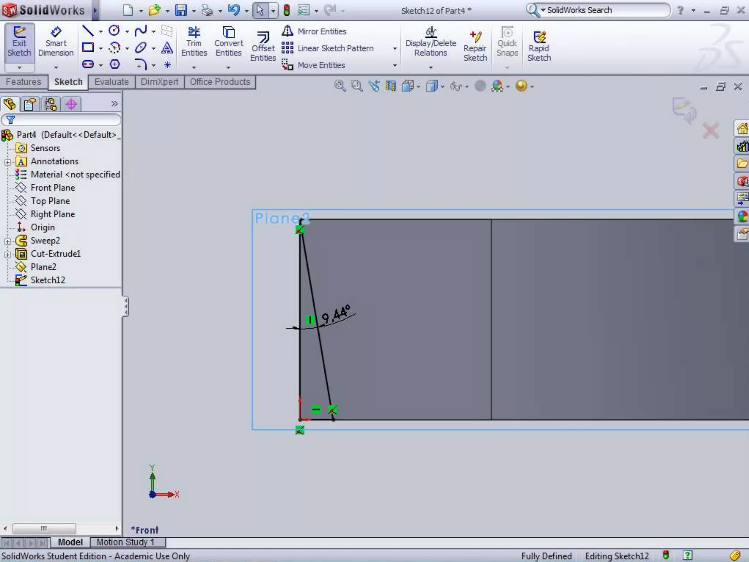Click the Zoom to Fit magnifier icon
Screen dimensions: 749x562
point(340,86)
